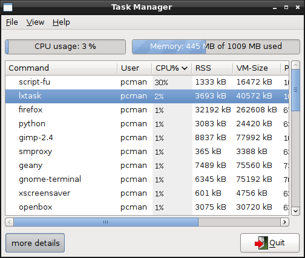The image size is (305, 258).
Task: Click the Quit button
Action: (x=270, y=243)
